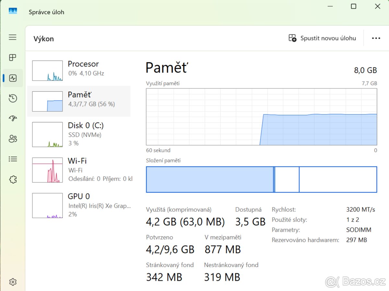Open the Details list page icon

pos(13,159)
